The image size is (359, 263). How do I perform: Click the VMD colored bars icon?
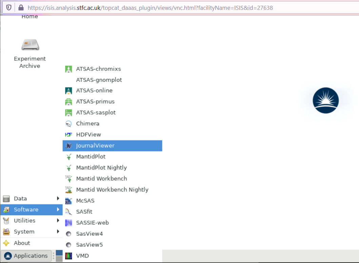click(68, 256)
